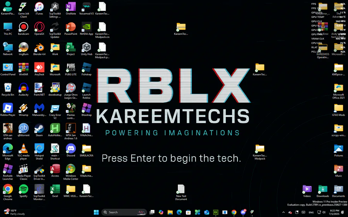Open the SIMULACRA folder
The height and width of the screenshot is (217, 348).
[87, 150]
